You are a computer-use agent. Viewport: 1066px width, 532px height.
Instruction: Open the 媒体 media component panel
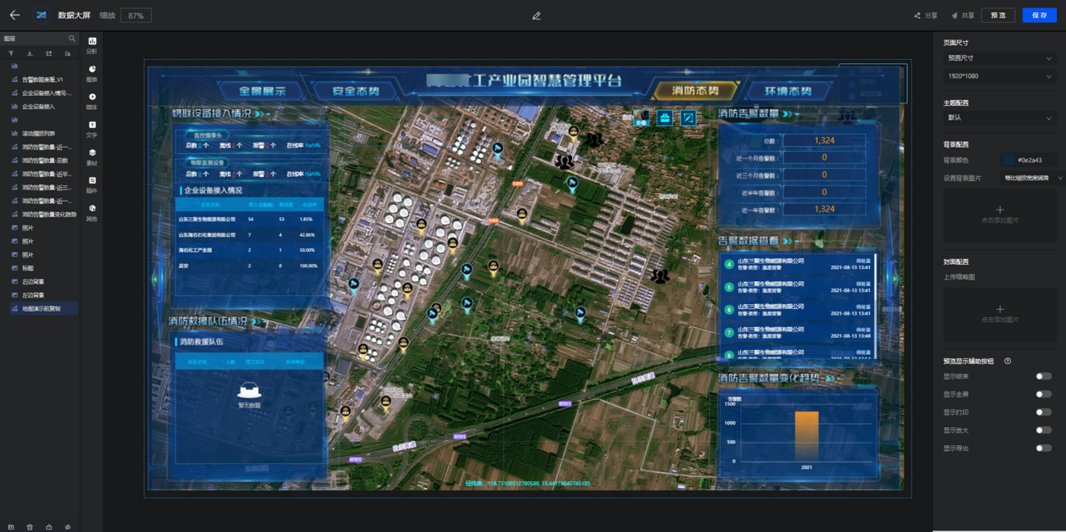click(x=92, y=102)
